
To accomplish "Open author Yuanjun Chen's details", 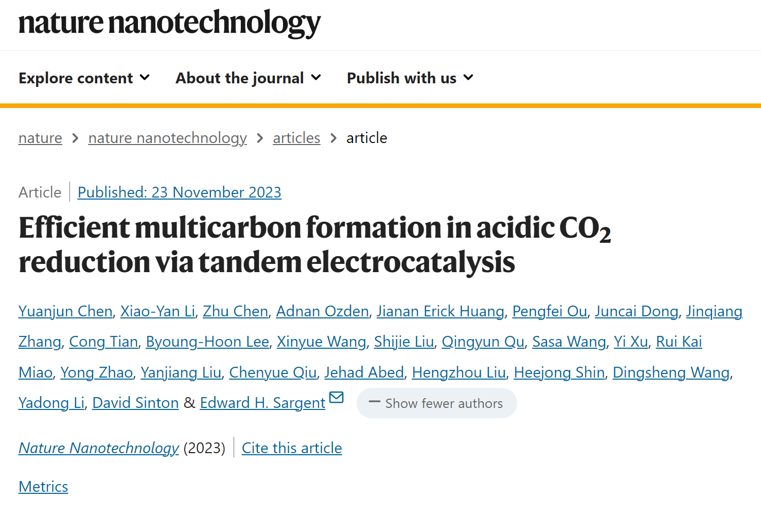I will 65,311.
